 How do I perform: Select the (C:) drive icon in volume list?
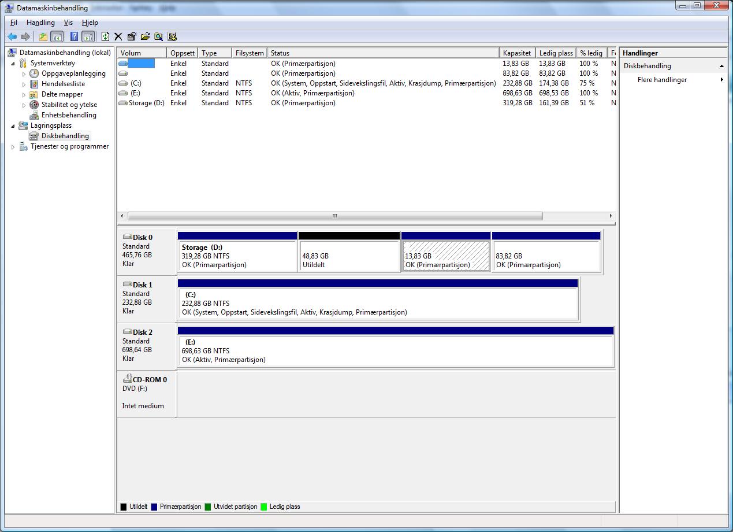(123, 83)
